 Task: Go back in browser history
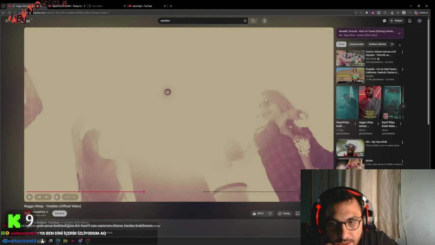click(3, 13)
